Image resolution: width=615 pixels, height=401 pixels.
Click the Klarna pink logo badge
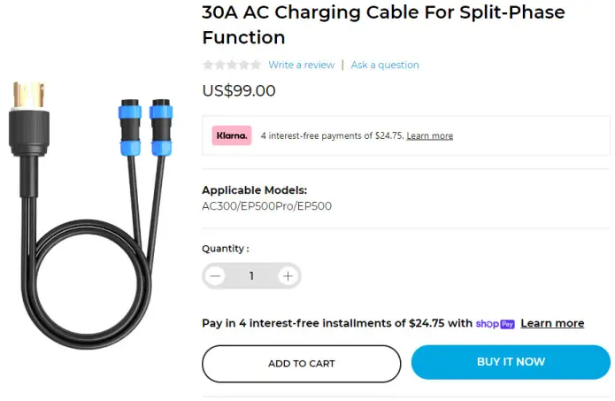coord(232,135)
